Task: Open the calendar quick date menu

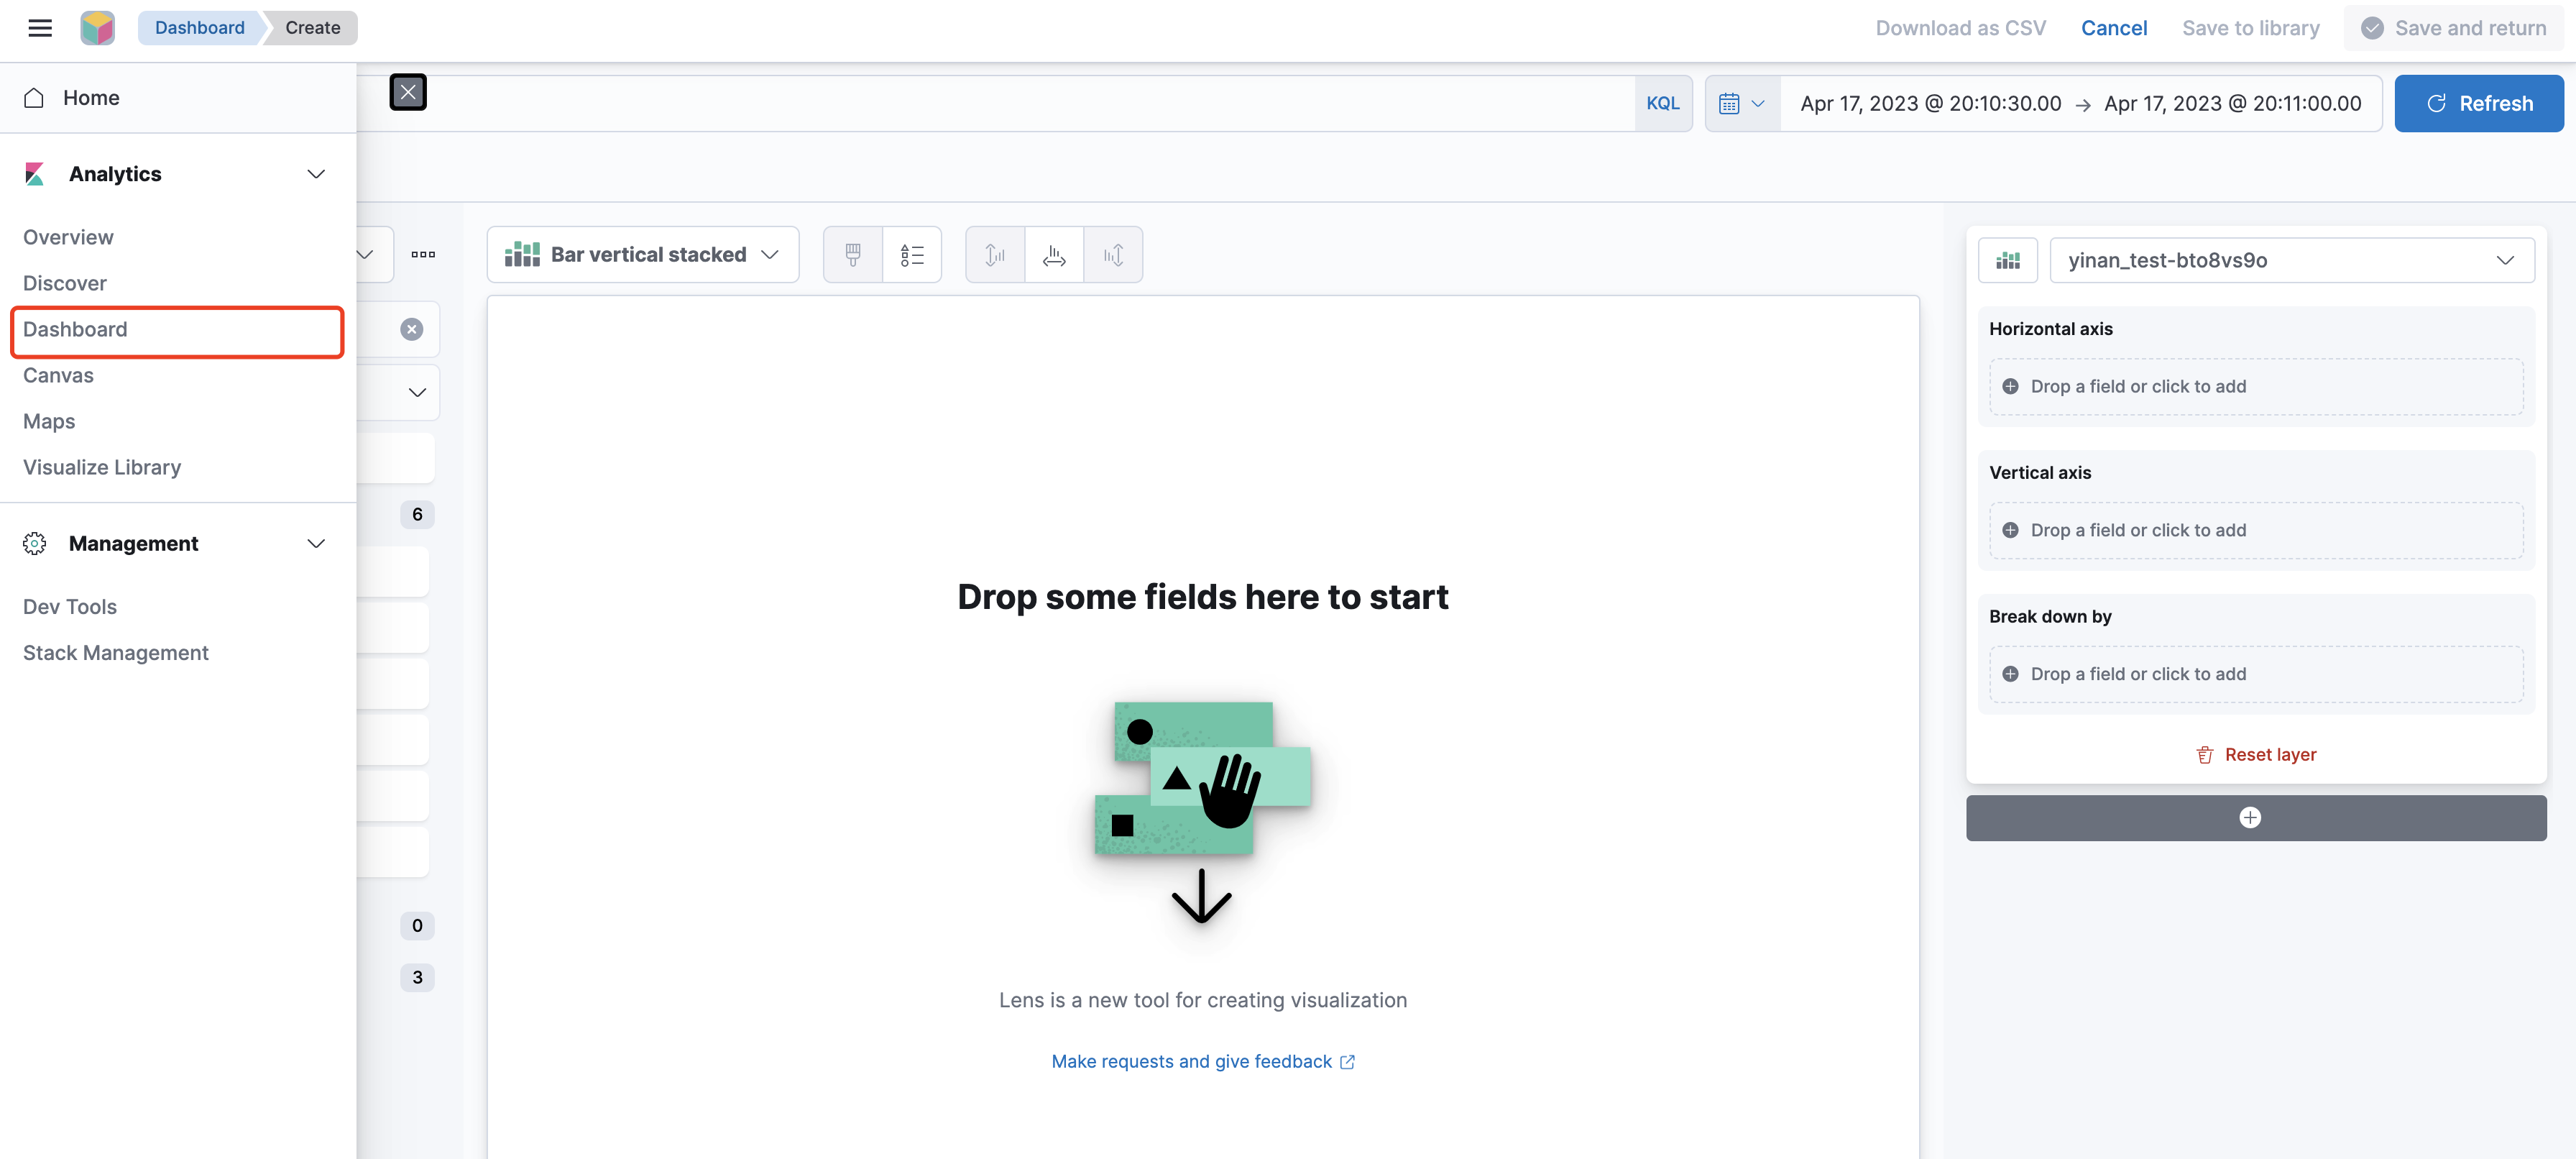Action: point(1741,103)
